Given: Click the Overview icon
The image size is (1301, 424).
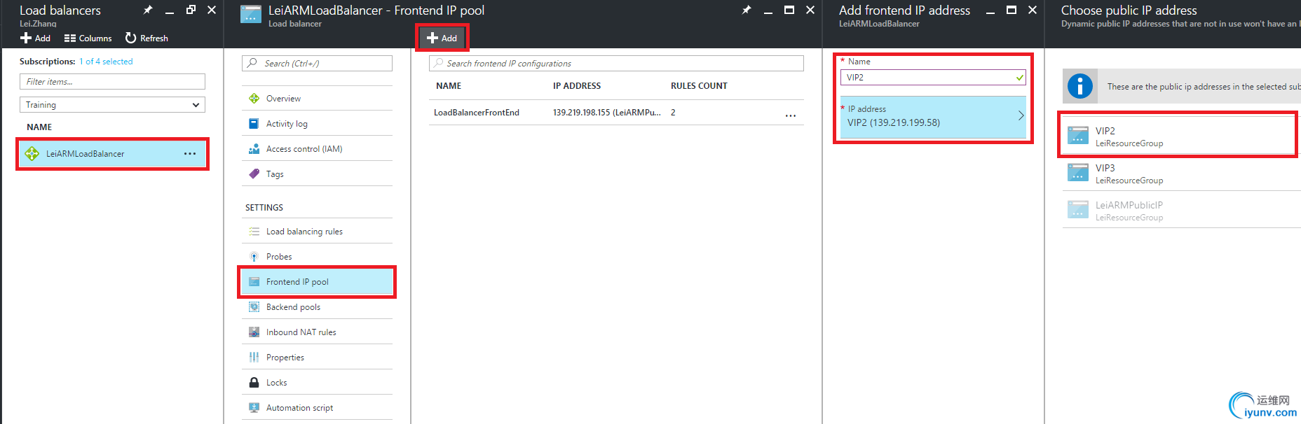Looking at the screenshot, I should point(254,99).
